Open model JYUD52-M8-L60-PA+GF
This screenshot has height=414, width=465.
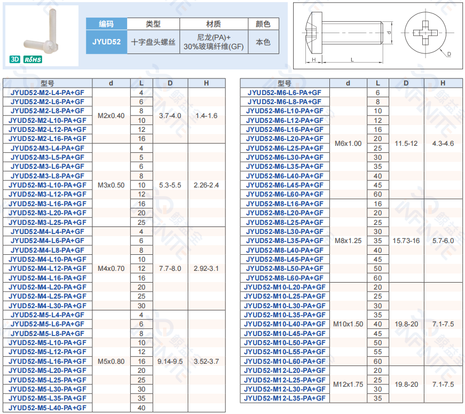[x=285, y=278]
